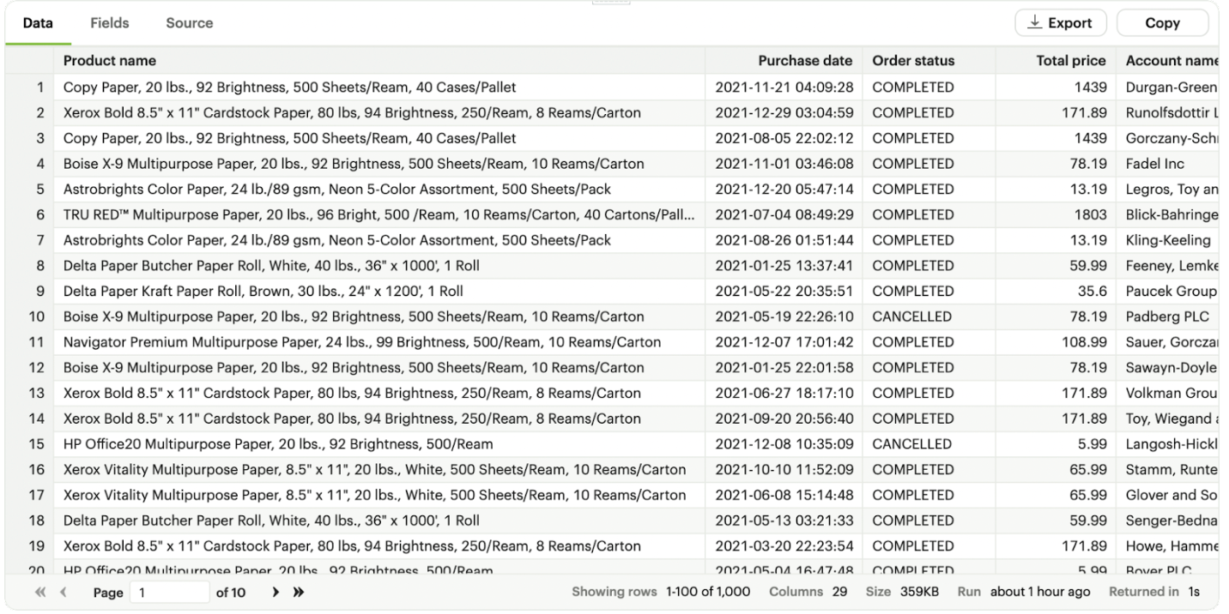Image resolution: width=1229 pixels, height=614 pixels.
Task: Select purchase date 2021-05-22 20:35:51
Action: 784,291
